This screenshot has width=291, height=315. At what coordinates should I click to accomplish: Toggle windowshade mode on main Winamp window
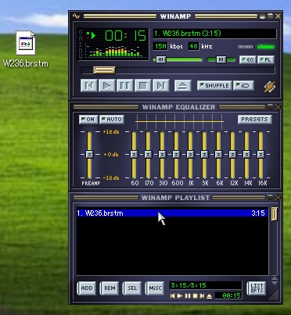[270, 16]
